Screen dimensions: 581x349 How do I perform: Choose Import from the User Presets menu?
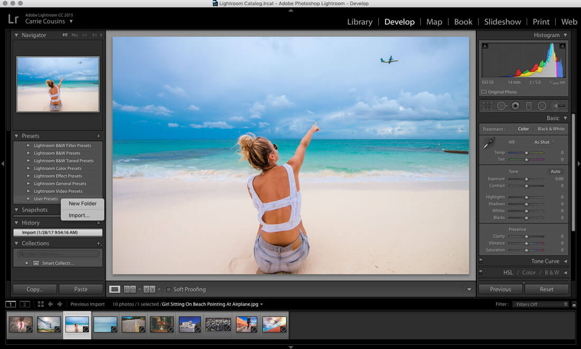(x=78, y=215)
